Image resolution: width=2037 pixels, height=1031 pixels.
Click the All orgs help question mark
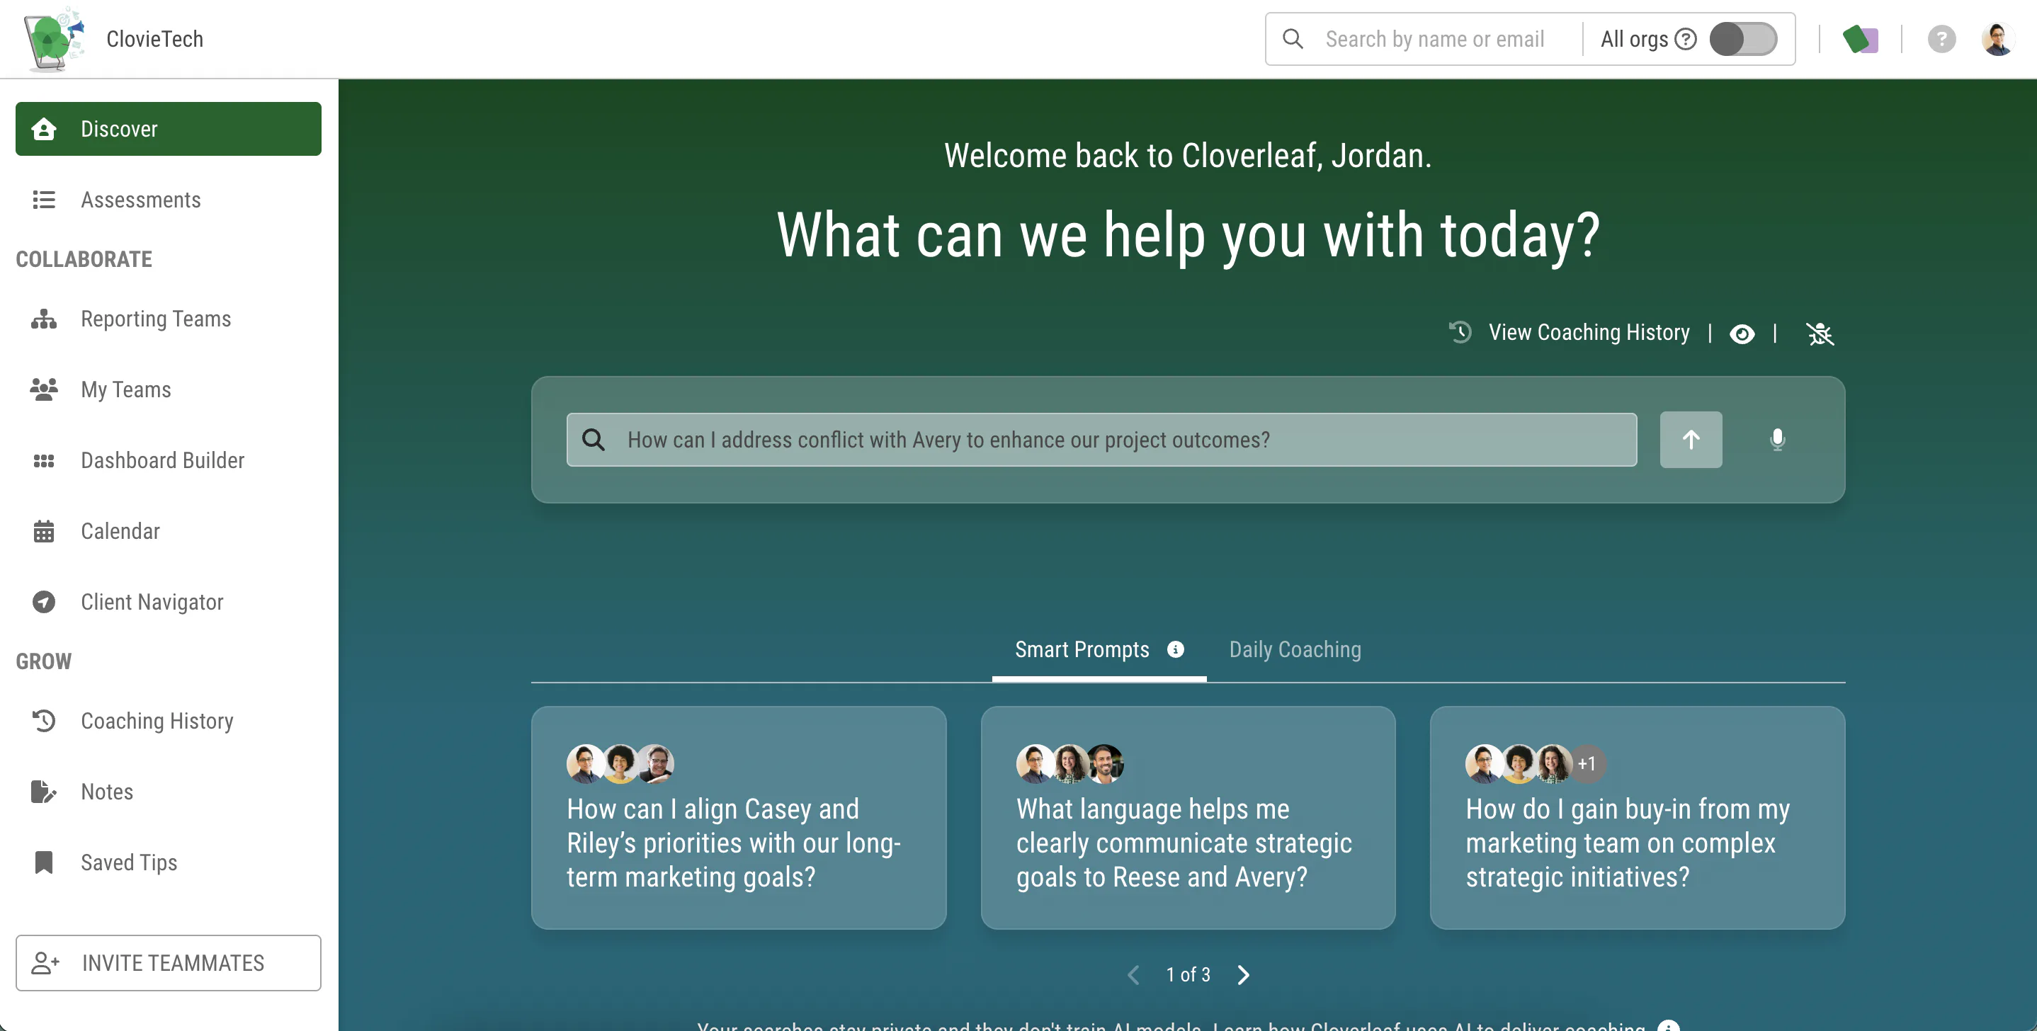tap(1686, 39)
